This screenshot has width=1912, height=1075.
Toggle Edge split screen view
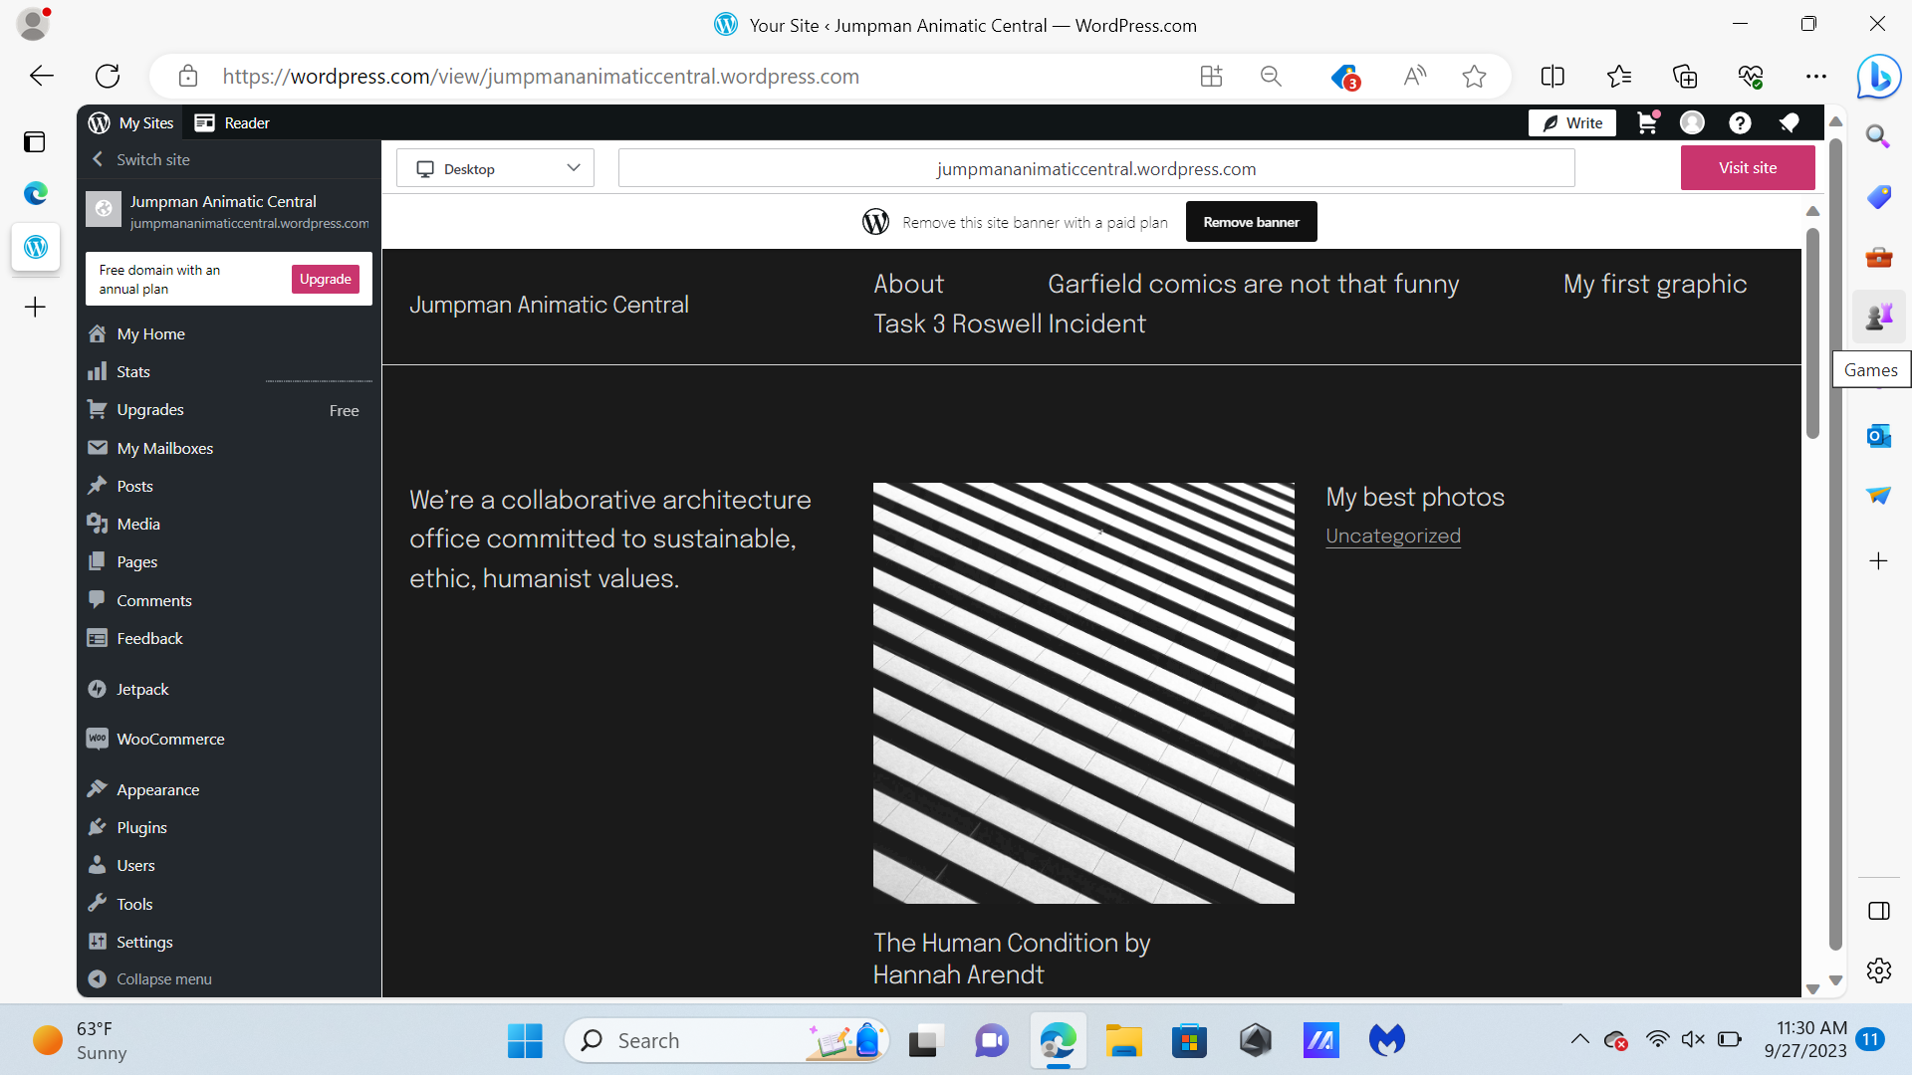pyautogui.click(x=1553, y=77)
